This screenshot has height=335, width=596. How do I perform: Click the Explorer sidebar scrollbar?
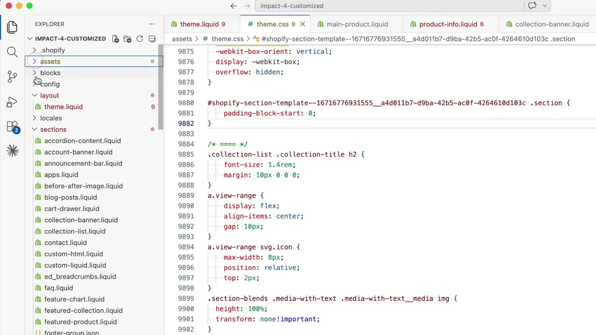pos(161,87)
